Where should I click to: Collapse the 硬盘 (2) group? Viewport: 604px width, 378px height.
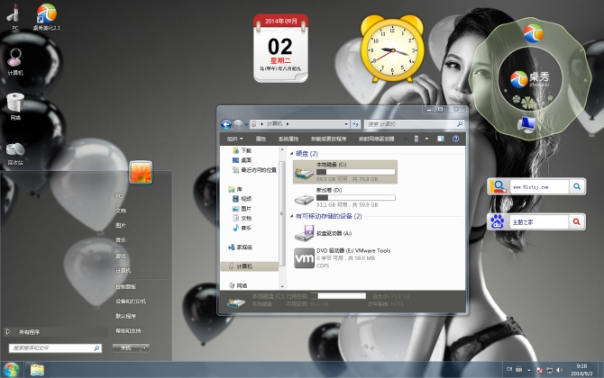[292, 154]
